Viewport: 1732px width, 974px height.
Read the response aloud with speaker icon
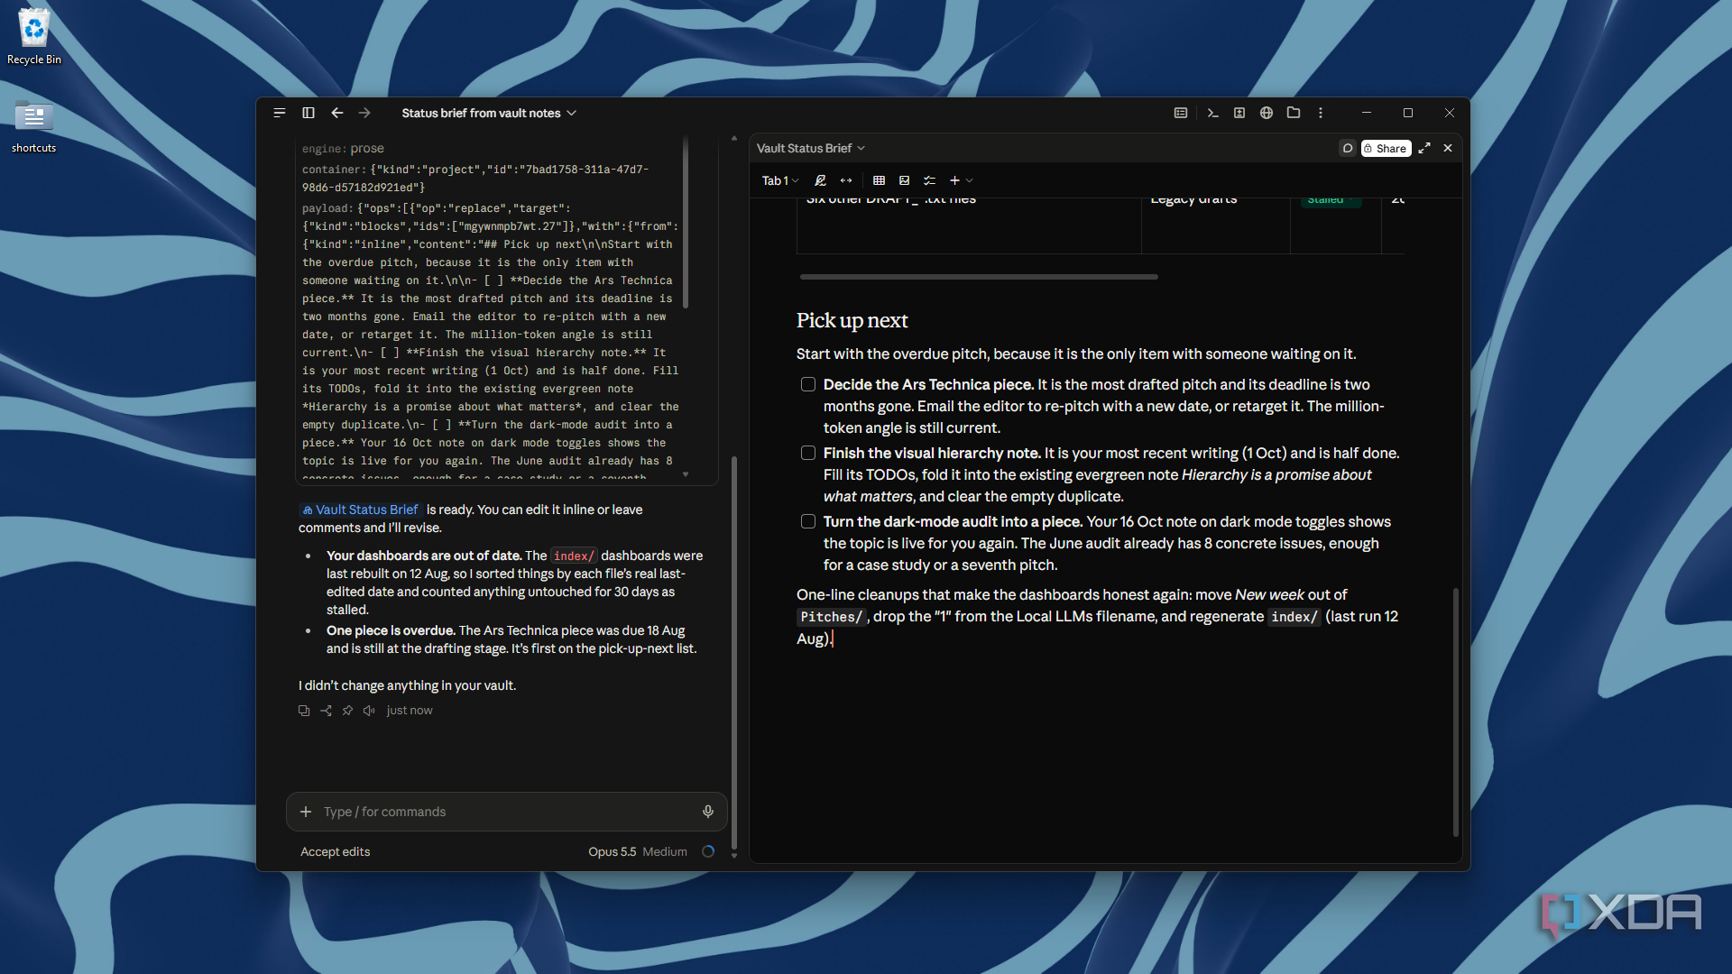[x=369, y=711]
